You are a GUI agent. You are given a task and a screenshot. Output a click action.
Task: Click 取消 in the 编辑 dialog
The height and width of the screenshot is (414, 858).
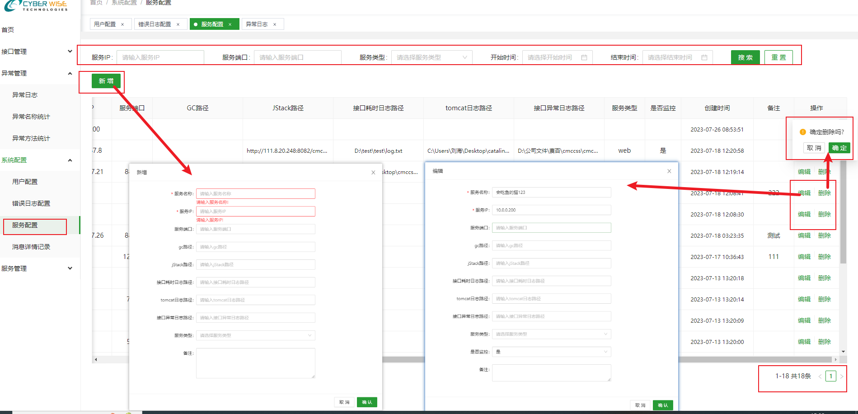pyautogui.click(x=640, y=405)
